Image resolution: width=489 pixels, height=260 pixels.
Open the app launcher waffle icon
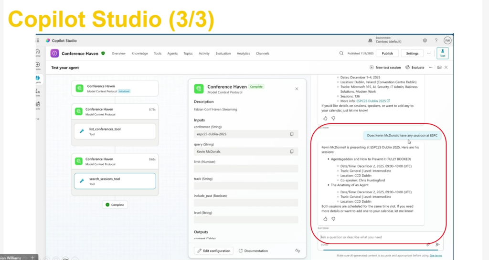(38, 40)
